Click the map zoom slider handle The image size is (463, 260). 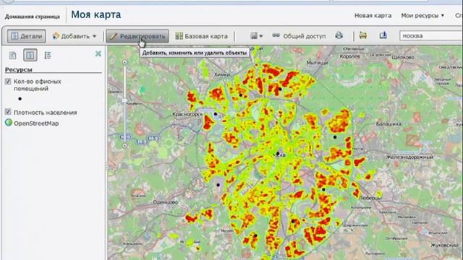pos(124,100)
